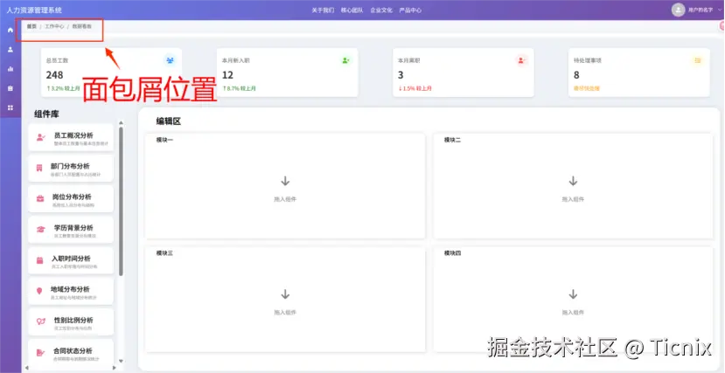Click the calendar icon beside 入职时间分析

click(39, 260)
